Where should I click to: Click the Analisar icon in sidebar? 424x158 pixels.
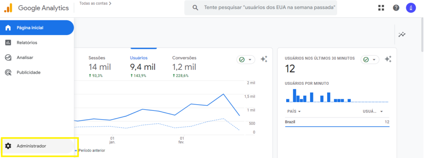point(8,57)
